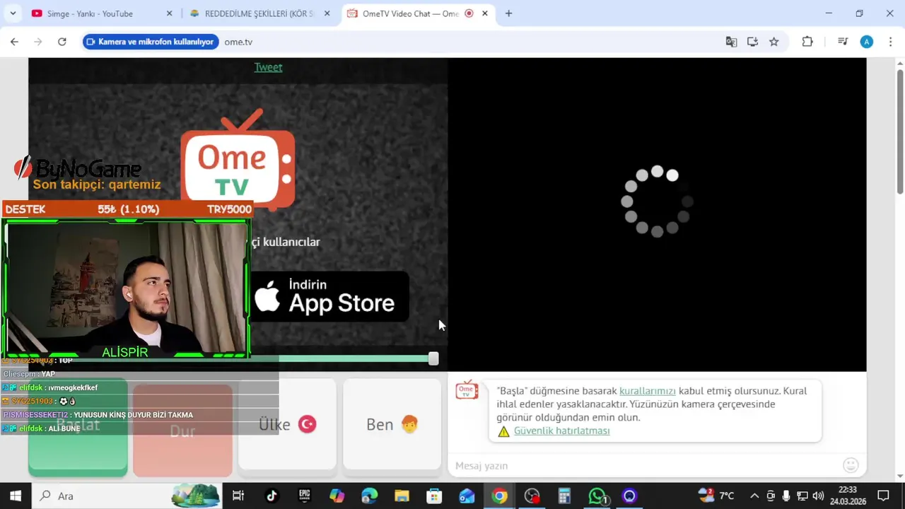This screenshot has width=905, height=509.
Task: Click the OmeTV logo in the left panel
Action: 238,160
